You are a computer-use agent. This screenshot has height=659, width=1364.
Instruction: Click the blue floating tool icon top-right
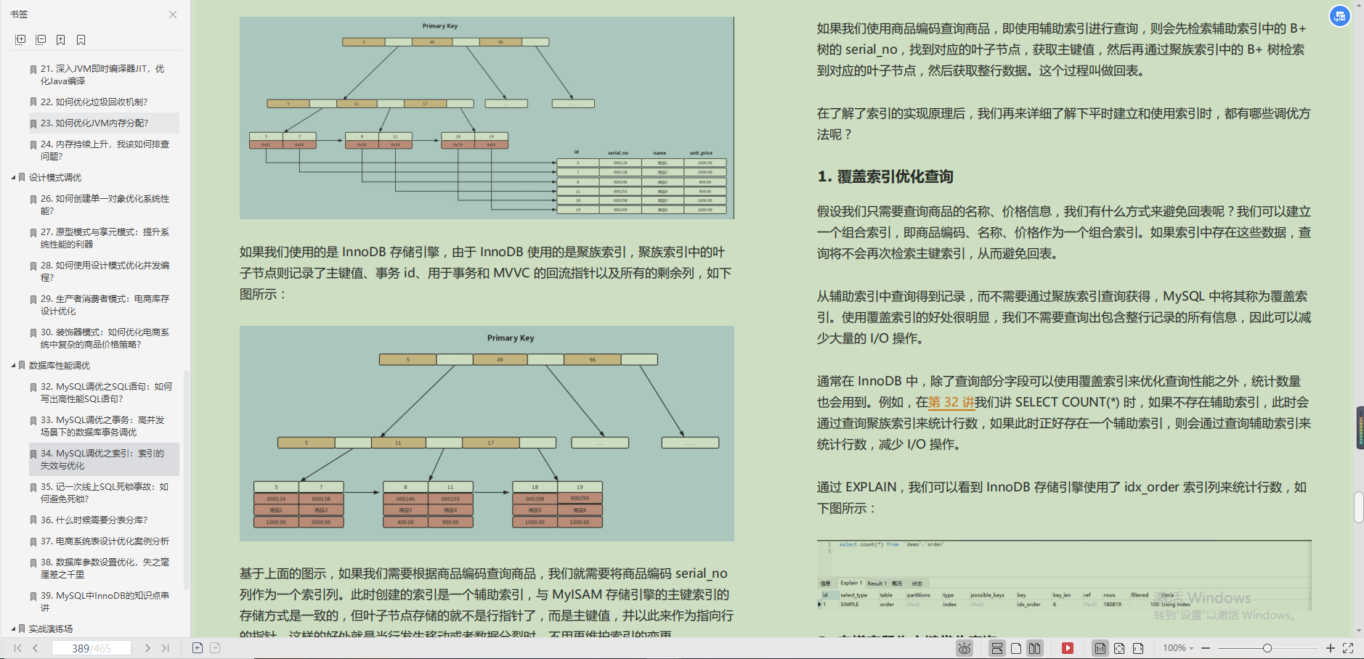pos(1340,16)
